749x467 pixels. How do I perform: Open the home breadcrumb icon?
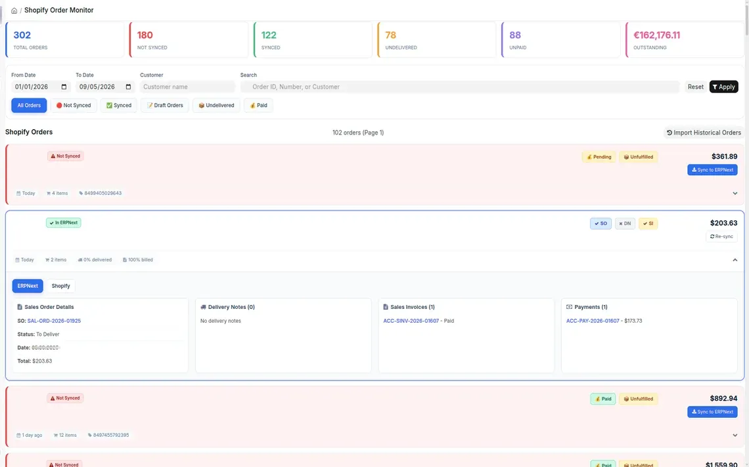[x=14, y=10]
